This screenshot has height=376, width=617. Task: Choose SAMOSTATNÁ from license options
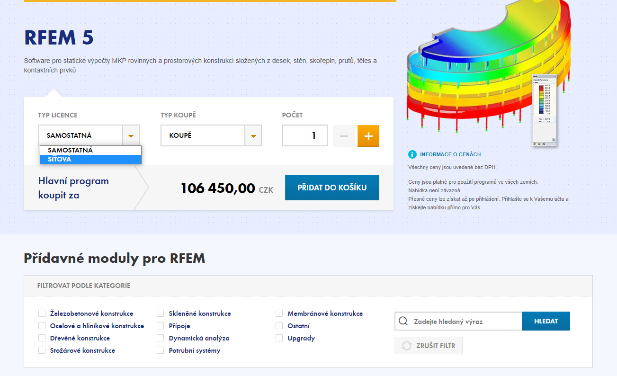[x=91, y=150]
